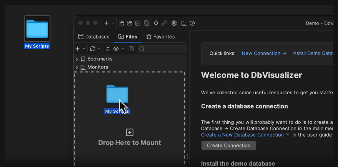Image resolution: width=338 pixels, height=167 pixels.
Task: Open the dropdown beside the refresh icon
Action: click(99, 49)
